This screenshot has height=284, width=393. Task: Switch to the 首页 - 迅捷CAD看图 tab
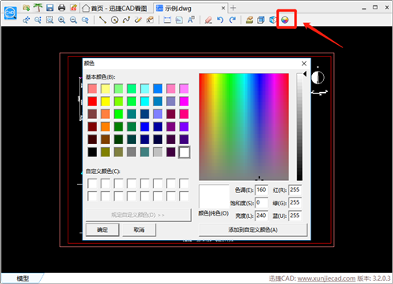[x=115, y=9]
